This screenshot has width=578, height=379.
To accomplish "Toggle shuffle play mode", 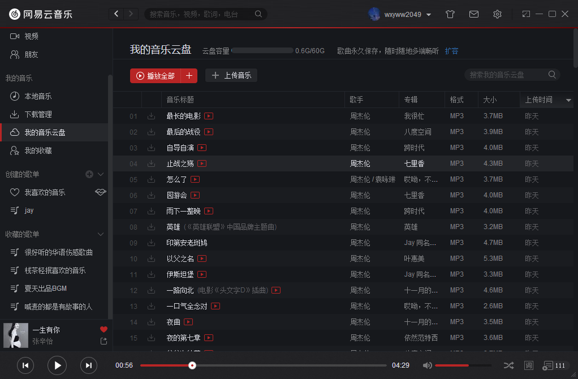I will 508,365.
